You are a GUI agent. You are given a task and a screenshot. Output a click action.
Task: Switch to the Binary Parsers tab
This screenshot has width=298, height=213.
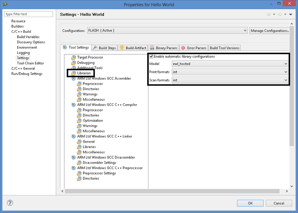(164, 48)
